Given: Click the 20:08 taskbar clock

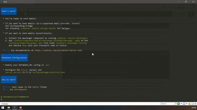Looking at the screenshot, I should (x=194, y=108).
